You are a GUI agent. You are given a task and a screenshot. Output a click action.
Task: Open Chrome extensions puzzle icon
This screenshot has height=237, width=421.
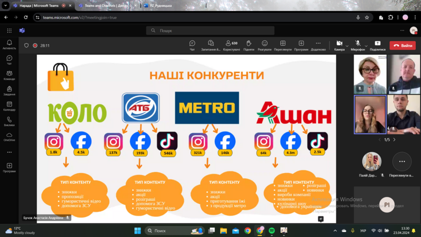coord(390,17)
